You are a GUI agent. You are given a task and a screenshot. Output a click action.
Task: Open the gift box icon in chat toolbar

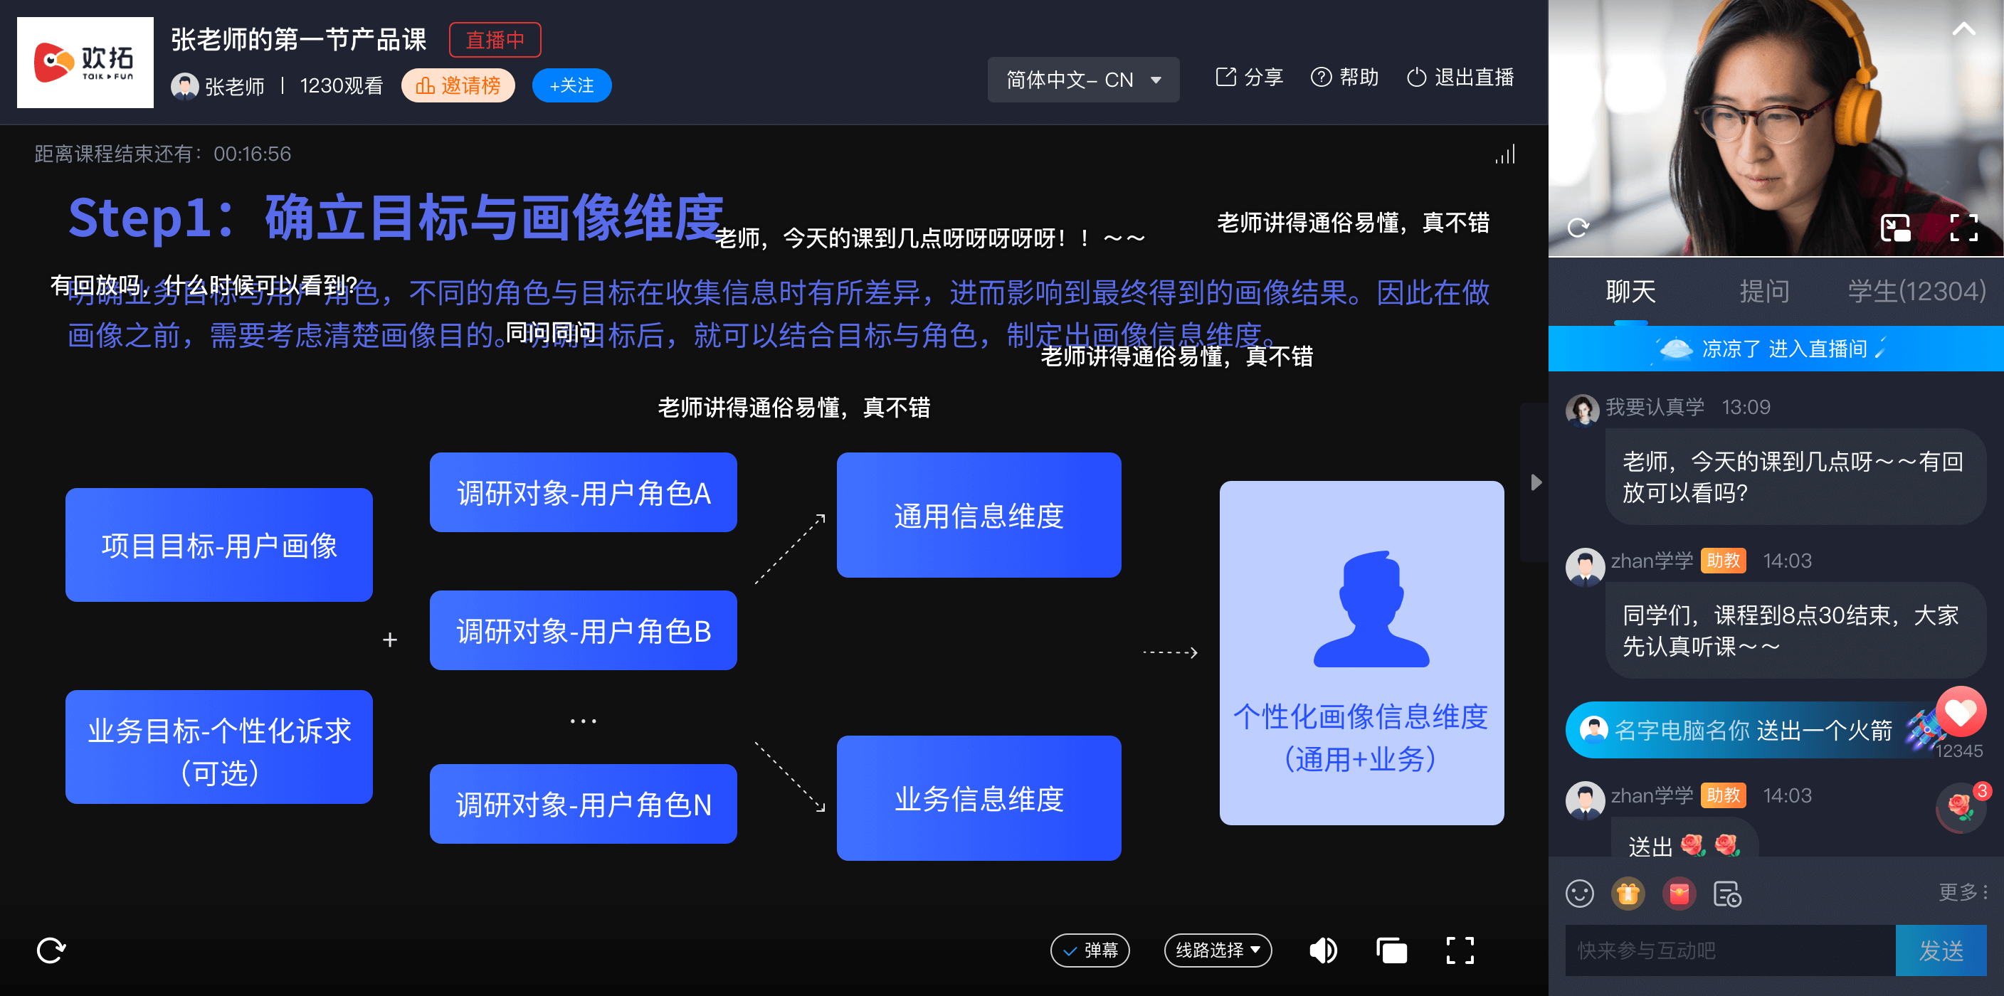point(1628,894)
